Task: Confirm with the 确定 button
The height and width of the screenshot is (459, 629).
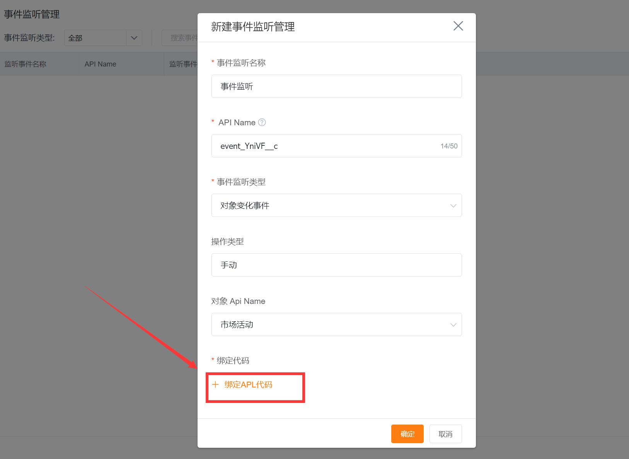Action: tap(407, 434)
